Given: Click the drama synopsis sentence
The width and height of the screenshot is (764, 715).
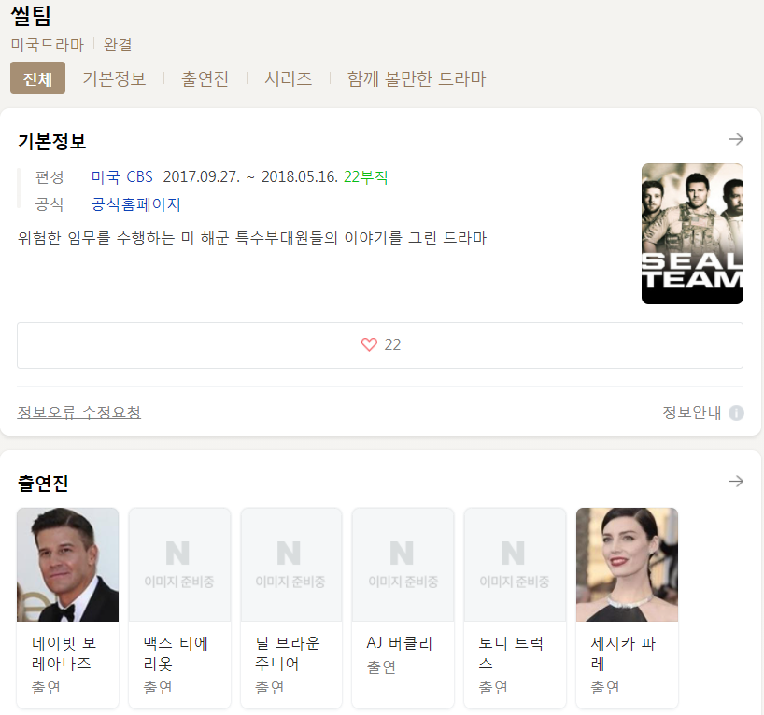Looking at the screenshot, I should tap(252, 238).
